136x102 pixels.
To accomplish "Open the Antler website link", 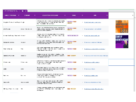I will point(90,69).
